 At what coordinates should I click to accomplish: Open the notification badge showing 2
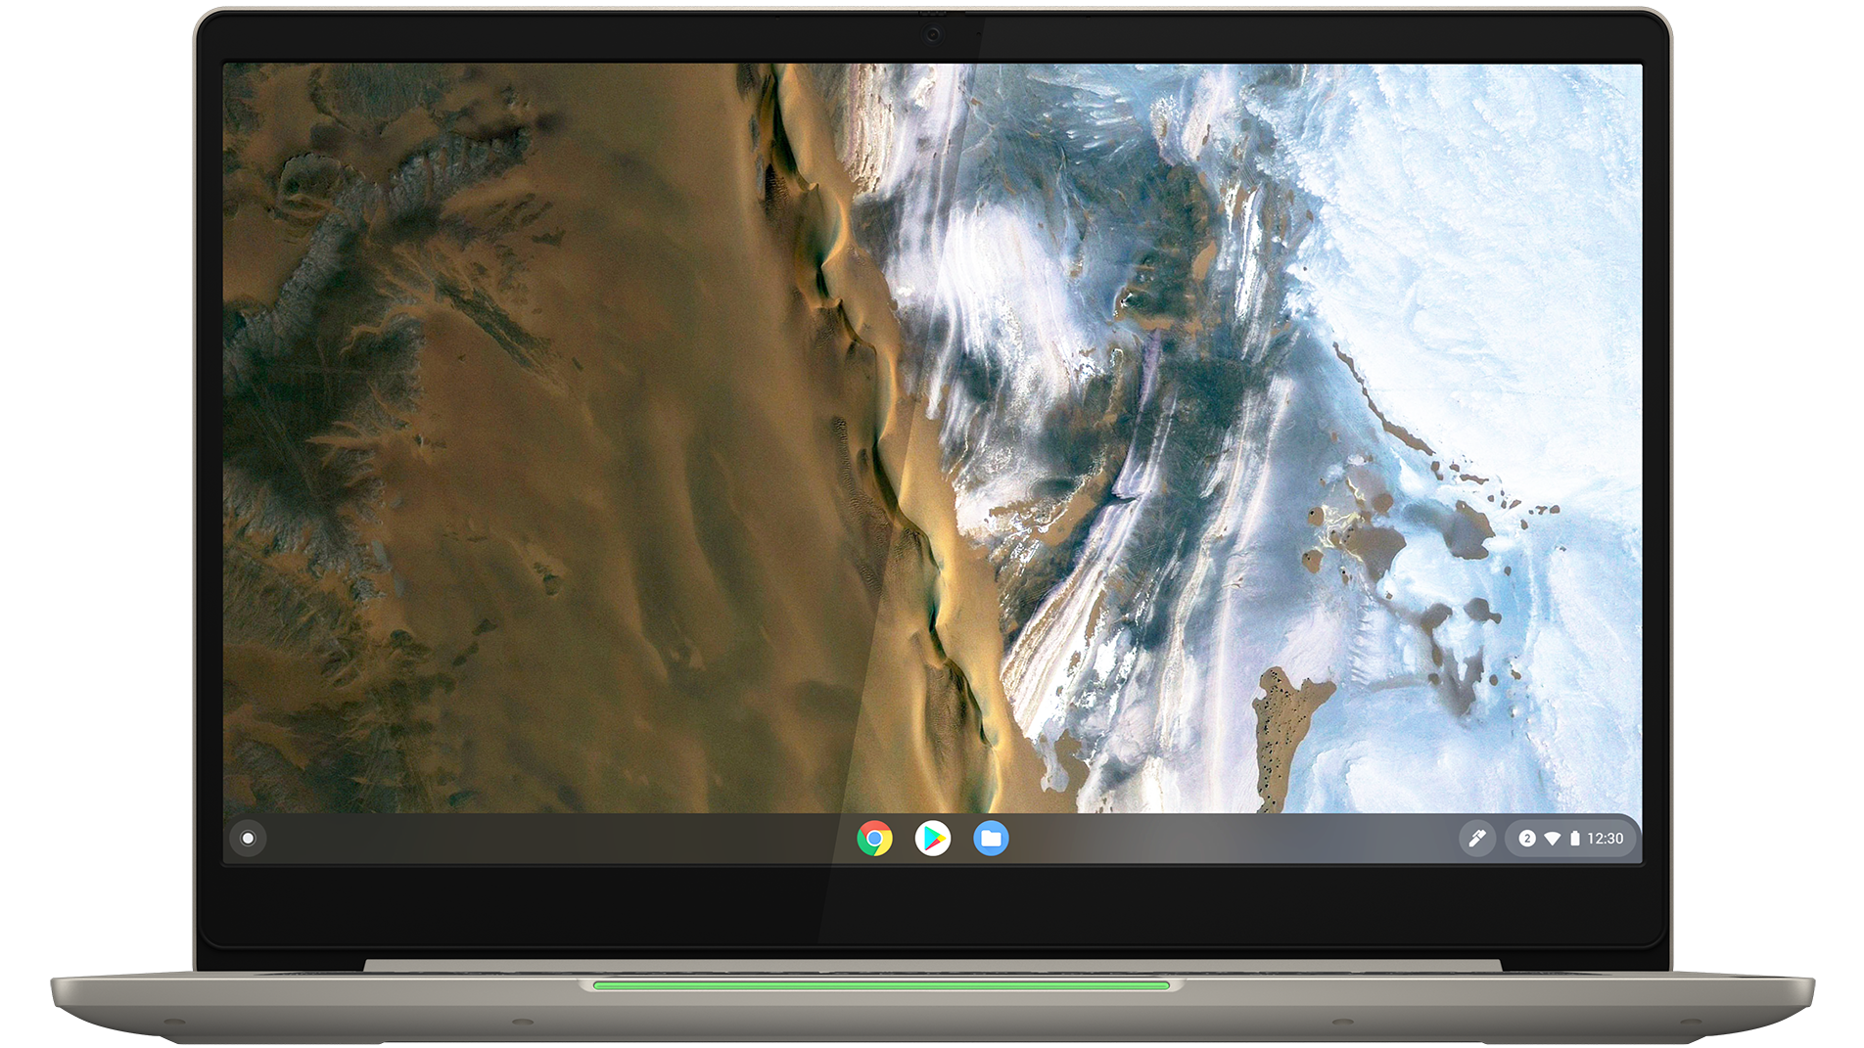click(x=1526, y=839)
